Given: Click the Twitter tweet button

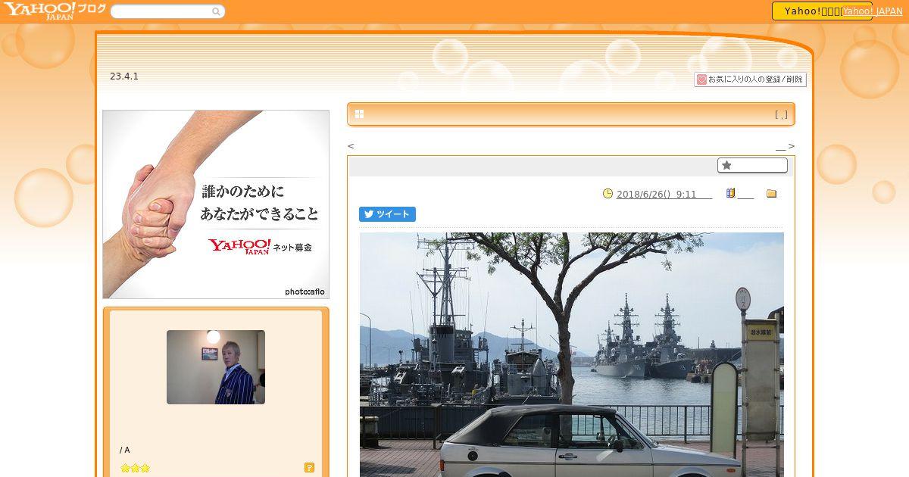Looking at the screenshot, I should pyautogui.click(x=387, y=214).
